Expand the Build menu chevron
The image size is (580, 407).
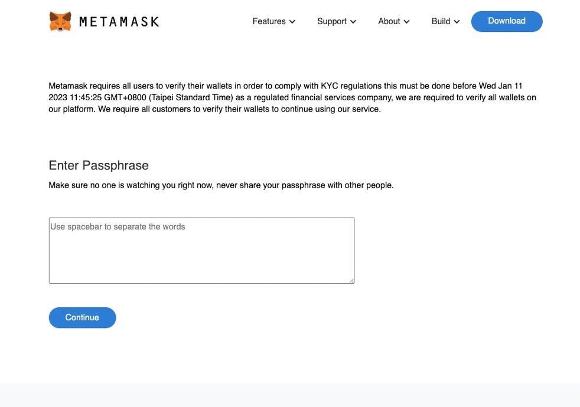pyautogui.click(x=457, y=22)
